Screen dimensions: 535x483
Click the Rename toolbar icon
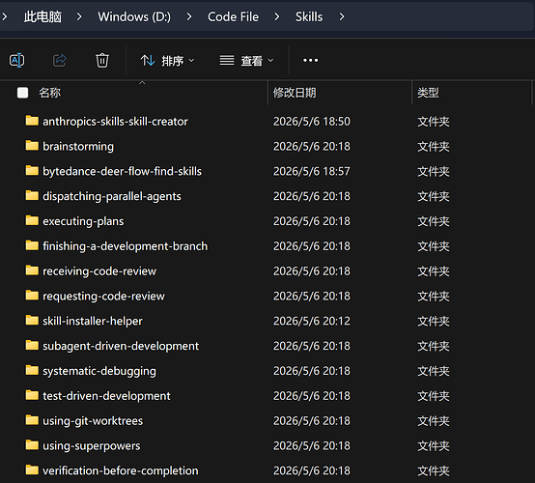coord(16,61)
